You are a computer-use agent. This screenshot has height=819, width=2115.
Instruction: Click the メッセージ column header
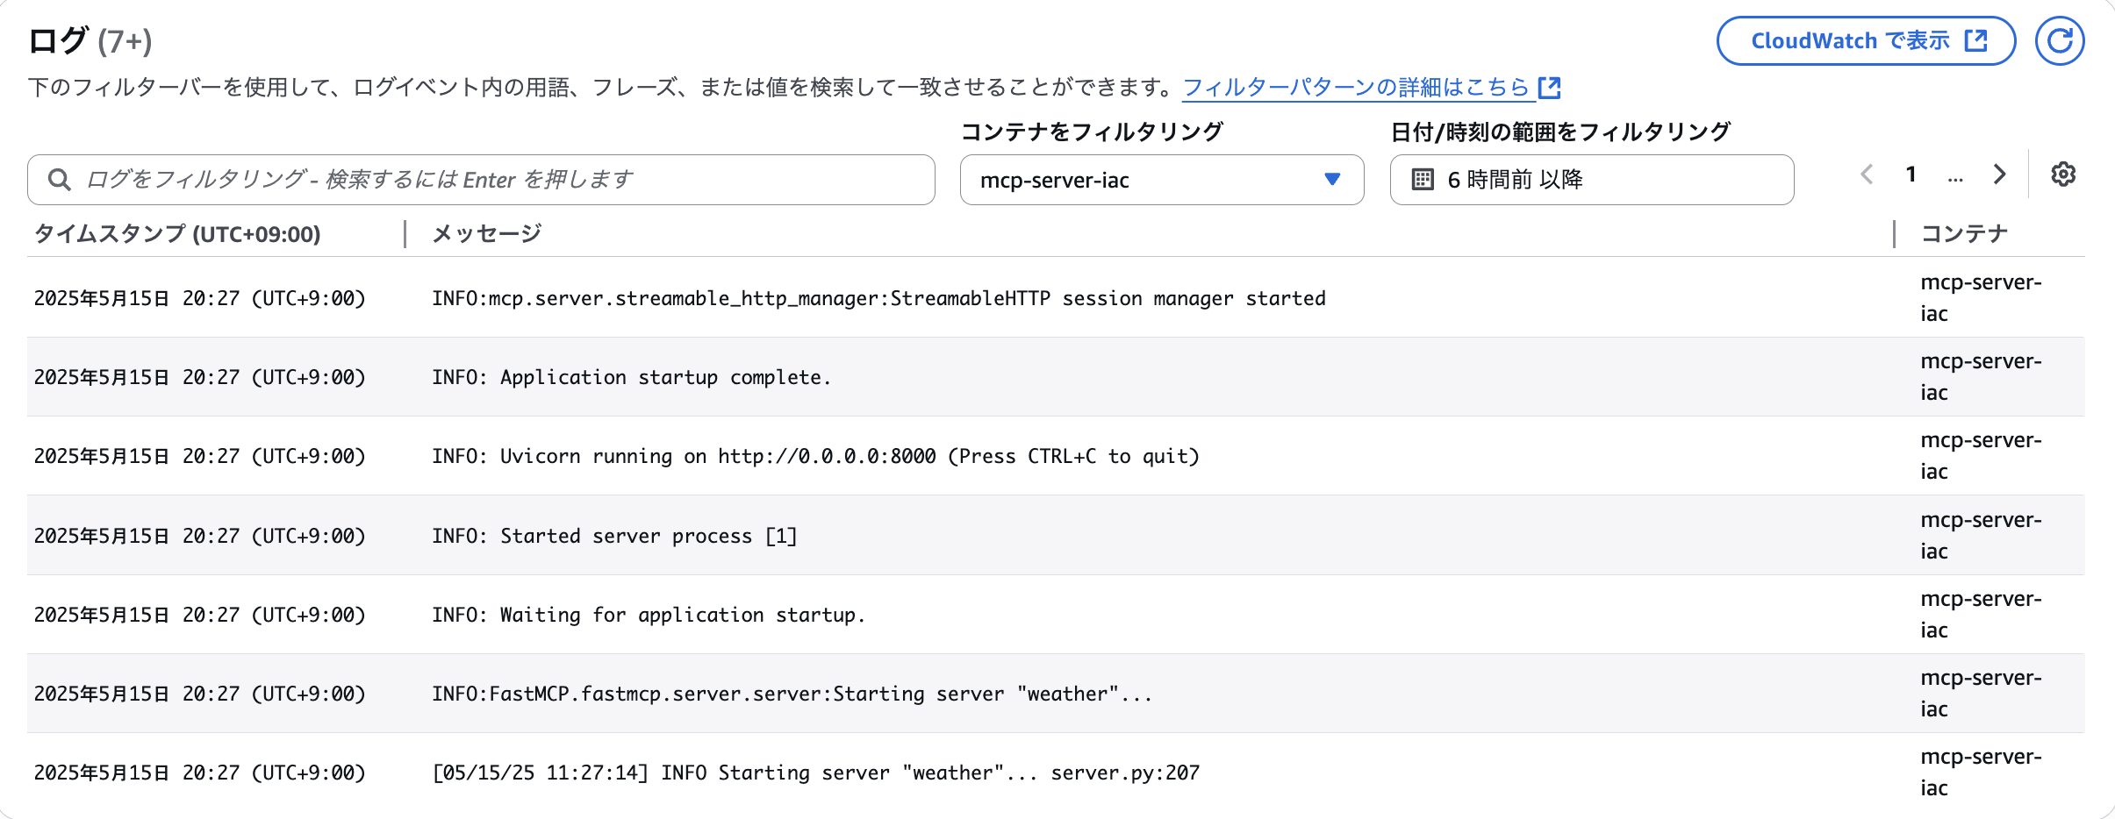coord(484,234)
